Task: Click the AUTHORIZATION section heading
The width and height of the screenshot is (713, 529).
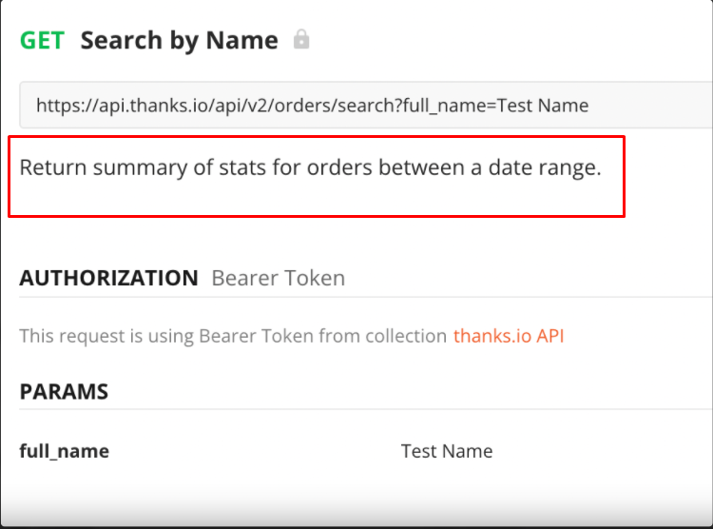Action: coord(108,278)
